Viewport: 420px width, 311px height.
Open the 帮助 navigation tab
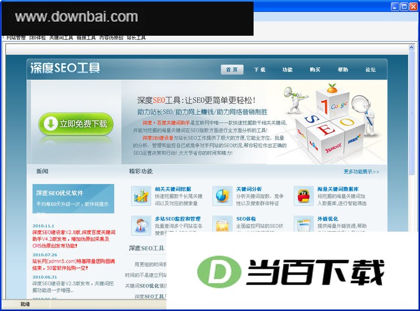343,70
